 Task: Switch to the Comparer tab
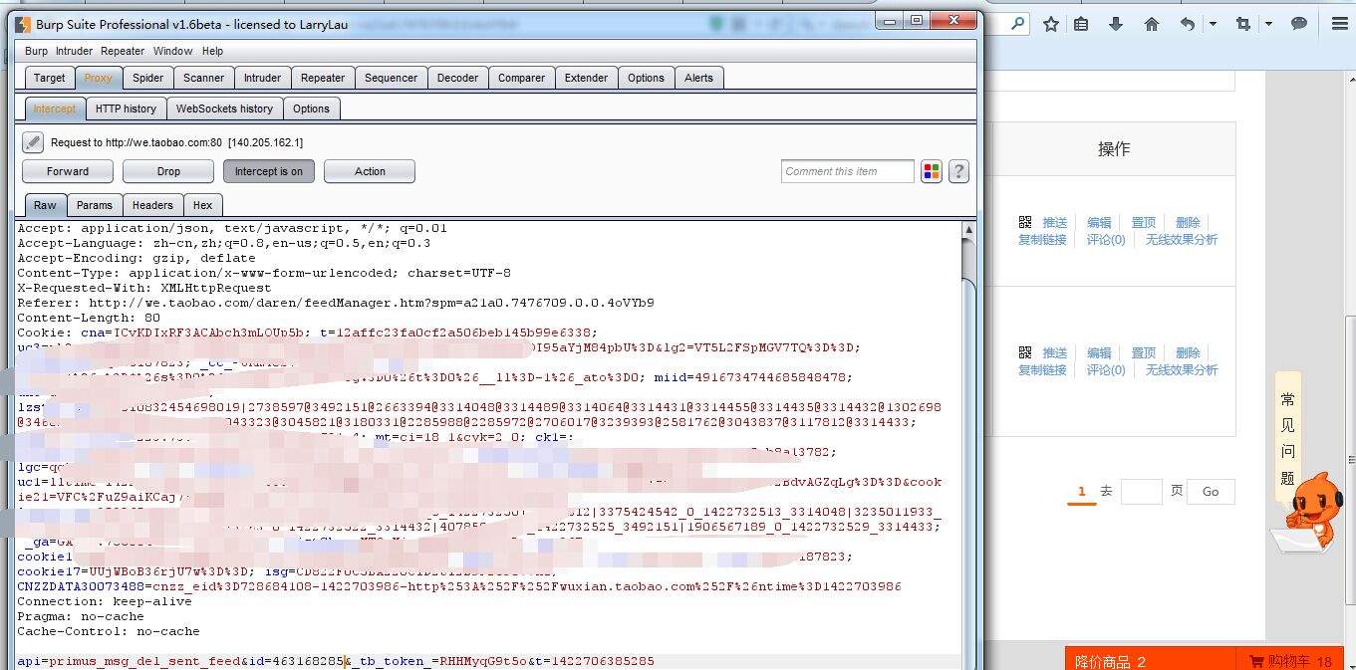click(x=522, y=78)
